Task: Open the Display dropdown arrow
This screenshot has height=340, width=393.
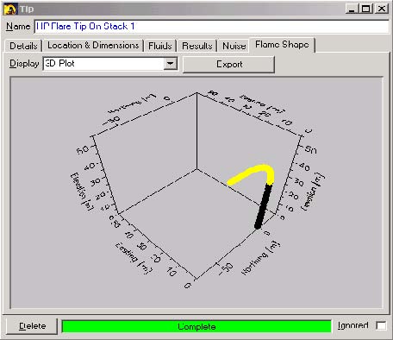Action: pyautogui.click(x=171, y=63)
